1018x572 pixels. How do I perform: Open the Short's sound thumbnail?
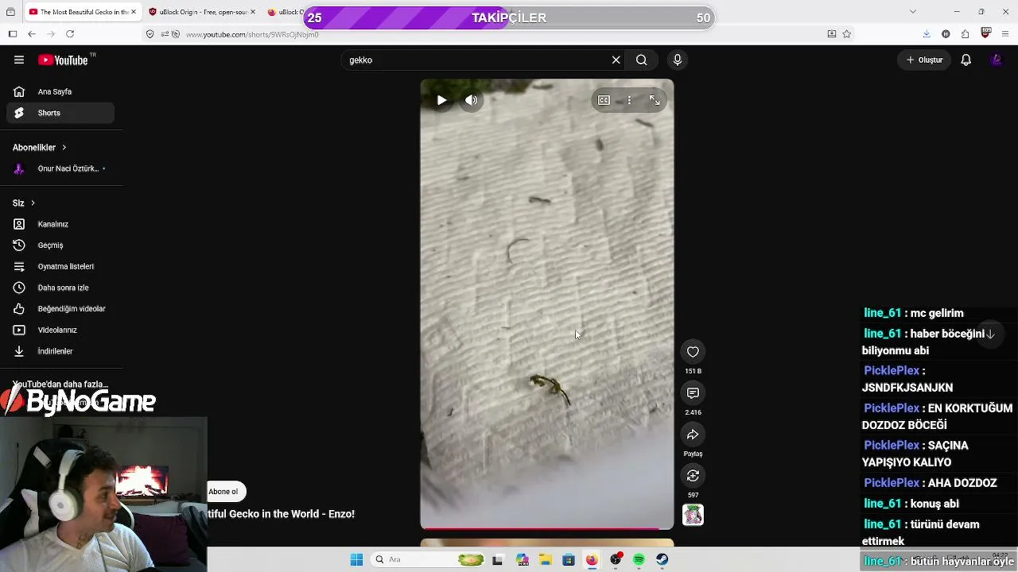[693, 515]
